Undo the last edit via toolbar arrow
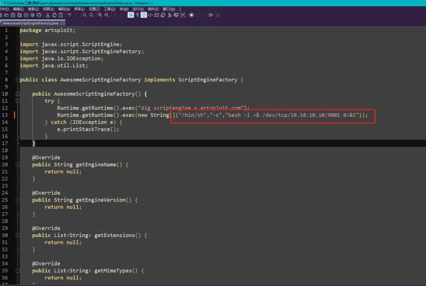This screenshot has width=426, height=286. point(70,15)
